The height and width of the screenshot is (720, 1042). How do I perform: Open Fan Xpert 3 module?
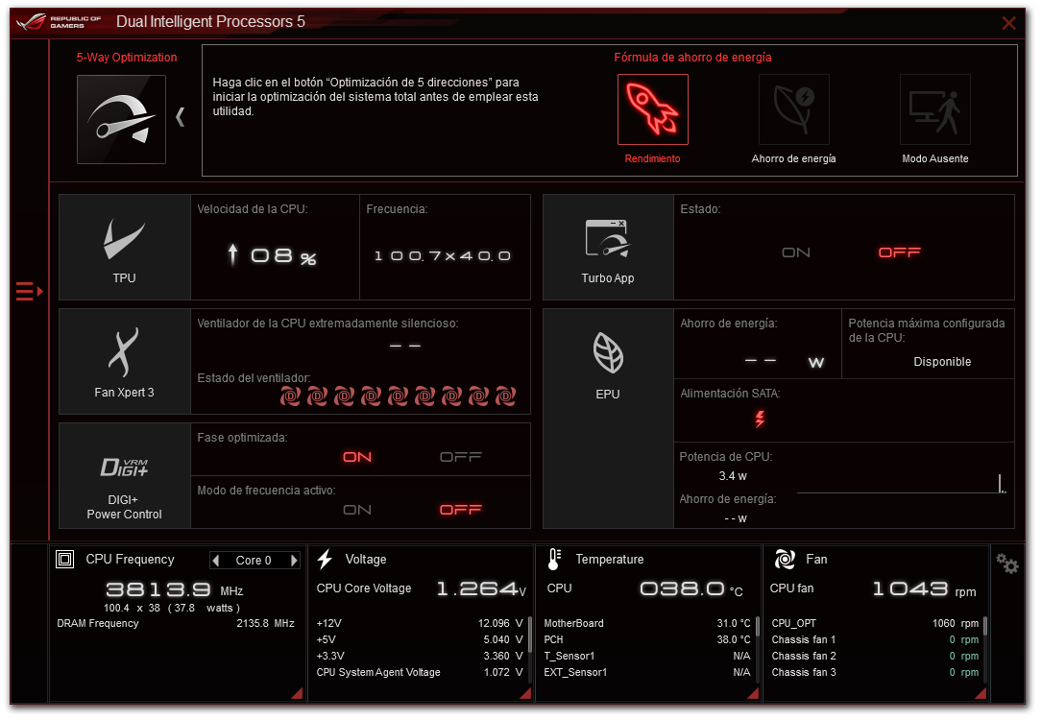click(x=125, y=361)
